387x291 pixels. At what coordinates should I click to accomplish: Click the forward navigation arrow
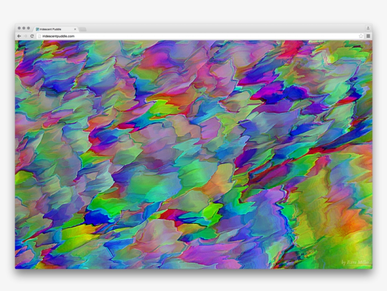point(25,36)
